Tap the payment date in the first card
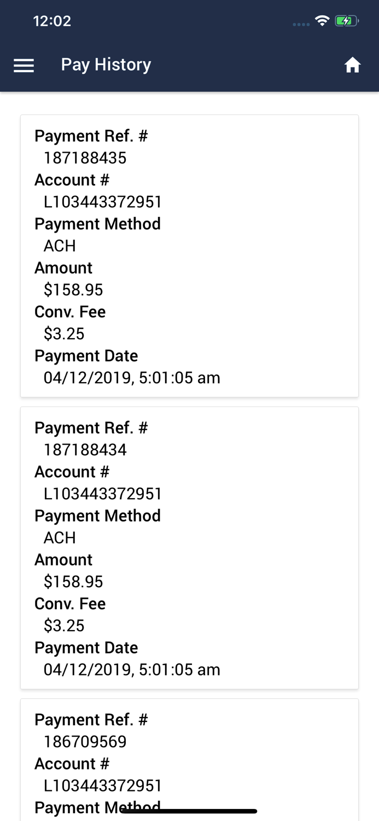 132,378
